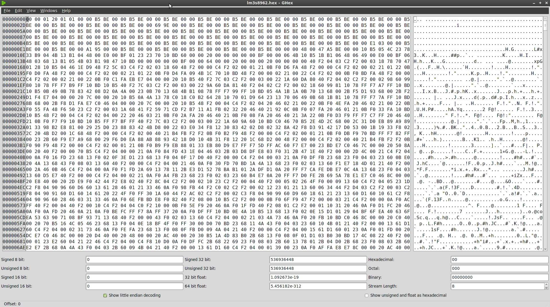Click offset label 0000021C

point(14,91)
